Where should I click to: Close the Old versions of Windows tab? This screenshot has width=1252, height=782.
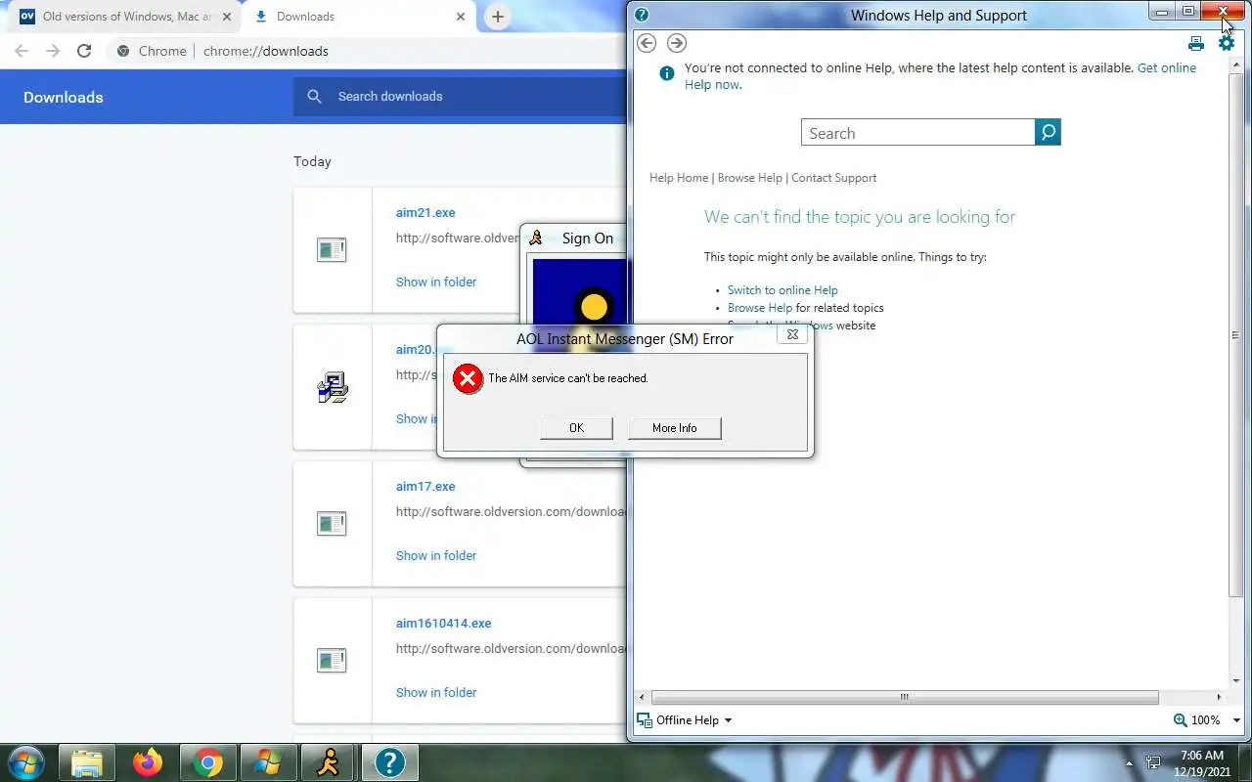click(x=227, y=17)
